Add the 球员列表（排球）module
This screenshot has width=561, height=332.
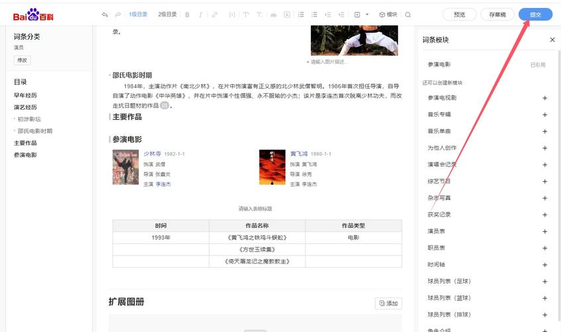pos(544,315)
